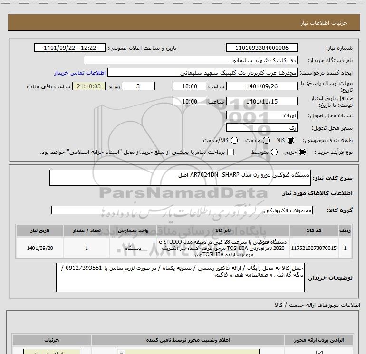Click the remaining days field showing 3
This screenshot has height=354, width=366.
(x=138, y=86)
